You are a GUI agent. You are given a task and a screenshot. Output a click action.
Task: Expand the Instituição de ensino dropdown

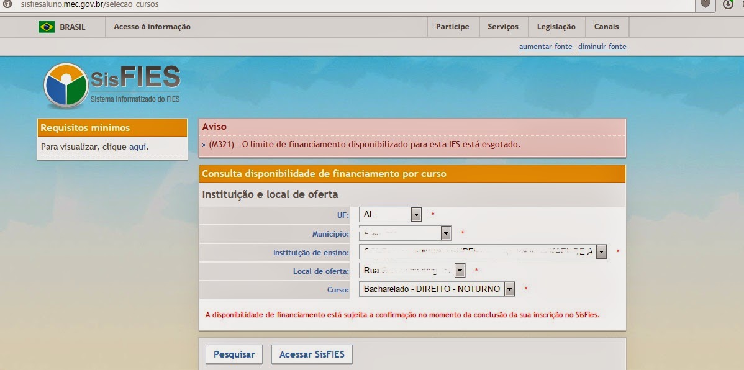click(x=483, y=252)
